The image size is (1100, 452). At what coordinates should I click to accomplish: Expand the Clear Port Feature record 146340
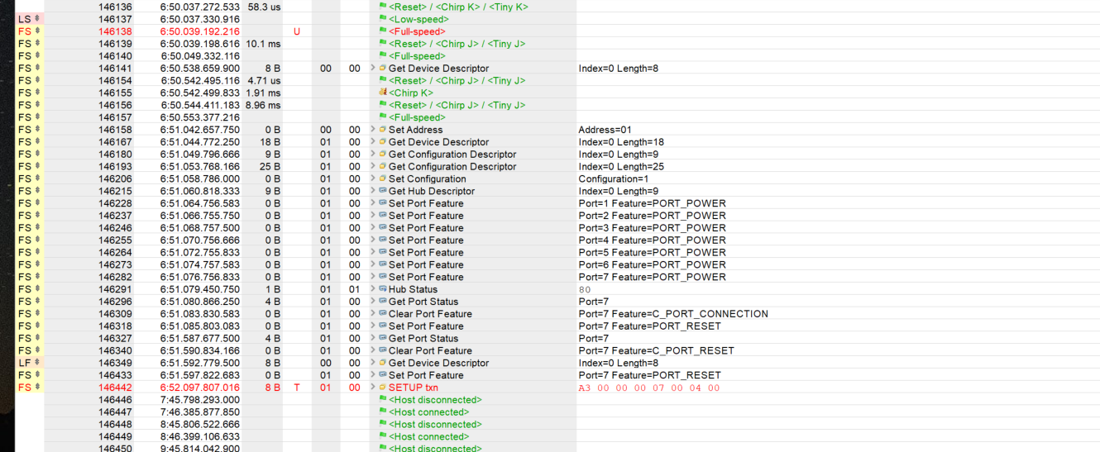pos(373,350)
